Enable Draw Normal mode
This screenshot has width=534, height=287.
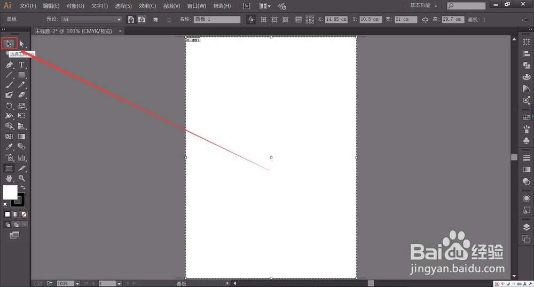pyautogui.click(x=7, y=225)
